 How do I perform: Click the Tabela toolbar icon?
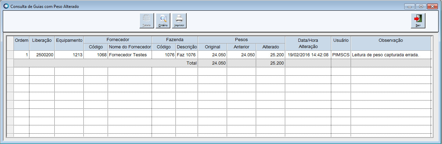[x=147, y=21]
